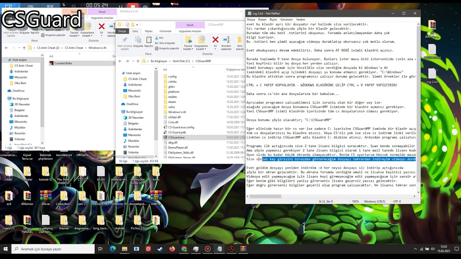
Task: Click Değiştirme tarihi column header
Action: [236, 69]
